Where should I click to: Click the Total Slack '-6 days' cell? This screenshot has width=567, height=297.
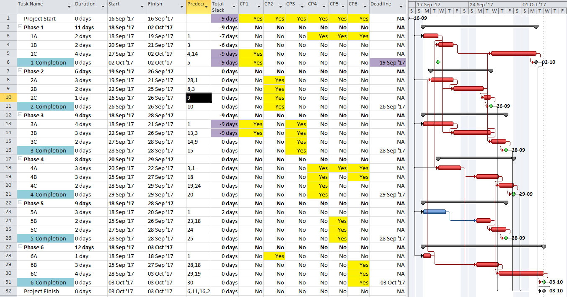[x=225, y=45]
